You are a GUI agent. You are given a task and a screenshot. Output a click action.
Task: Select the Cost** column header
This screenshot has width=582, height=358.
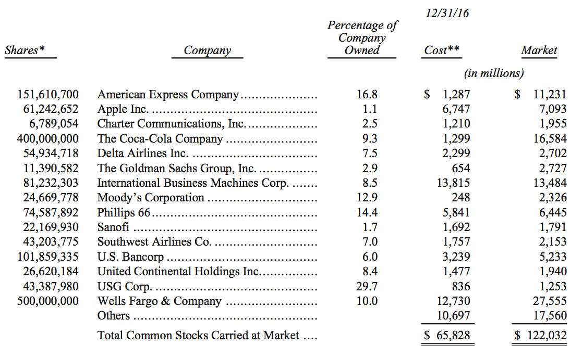coord(442,50)
